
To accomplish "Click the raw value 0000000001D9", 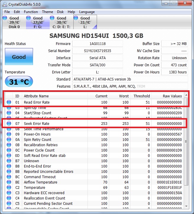I will (x=169, y=150).
